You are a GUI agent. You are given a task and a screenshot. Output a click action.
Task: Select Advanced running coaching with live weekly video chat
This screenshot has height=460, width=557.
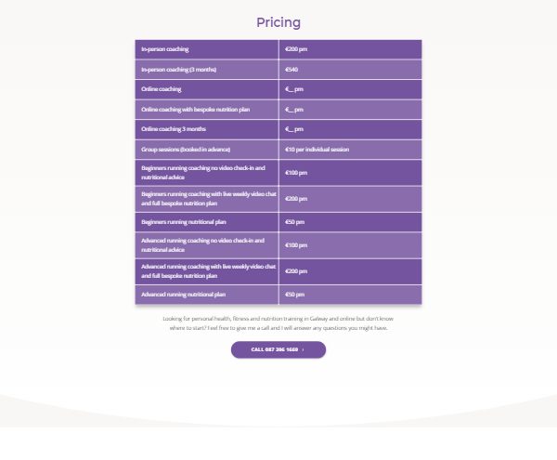[208, 271]
